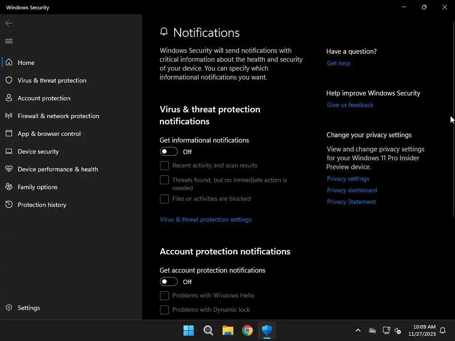Launch Google Chrome from taskbar
Image resolution: width=455 pixels, height=341 pixels.
(x=247, y=330)
